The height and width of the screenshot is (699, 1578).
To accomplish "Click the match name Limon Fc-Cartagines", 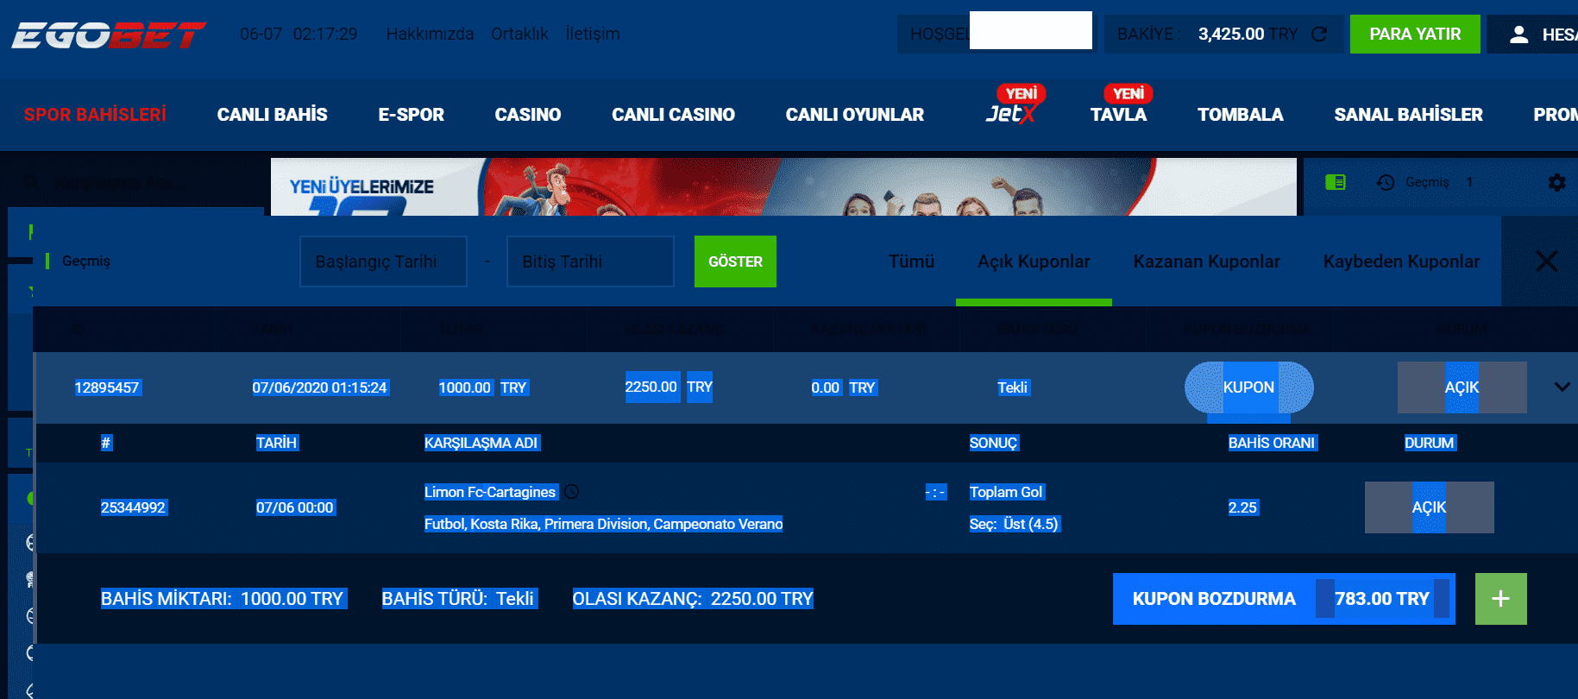I will [x=490, y=492].
